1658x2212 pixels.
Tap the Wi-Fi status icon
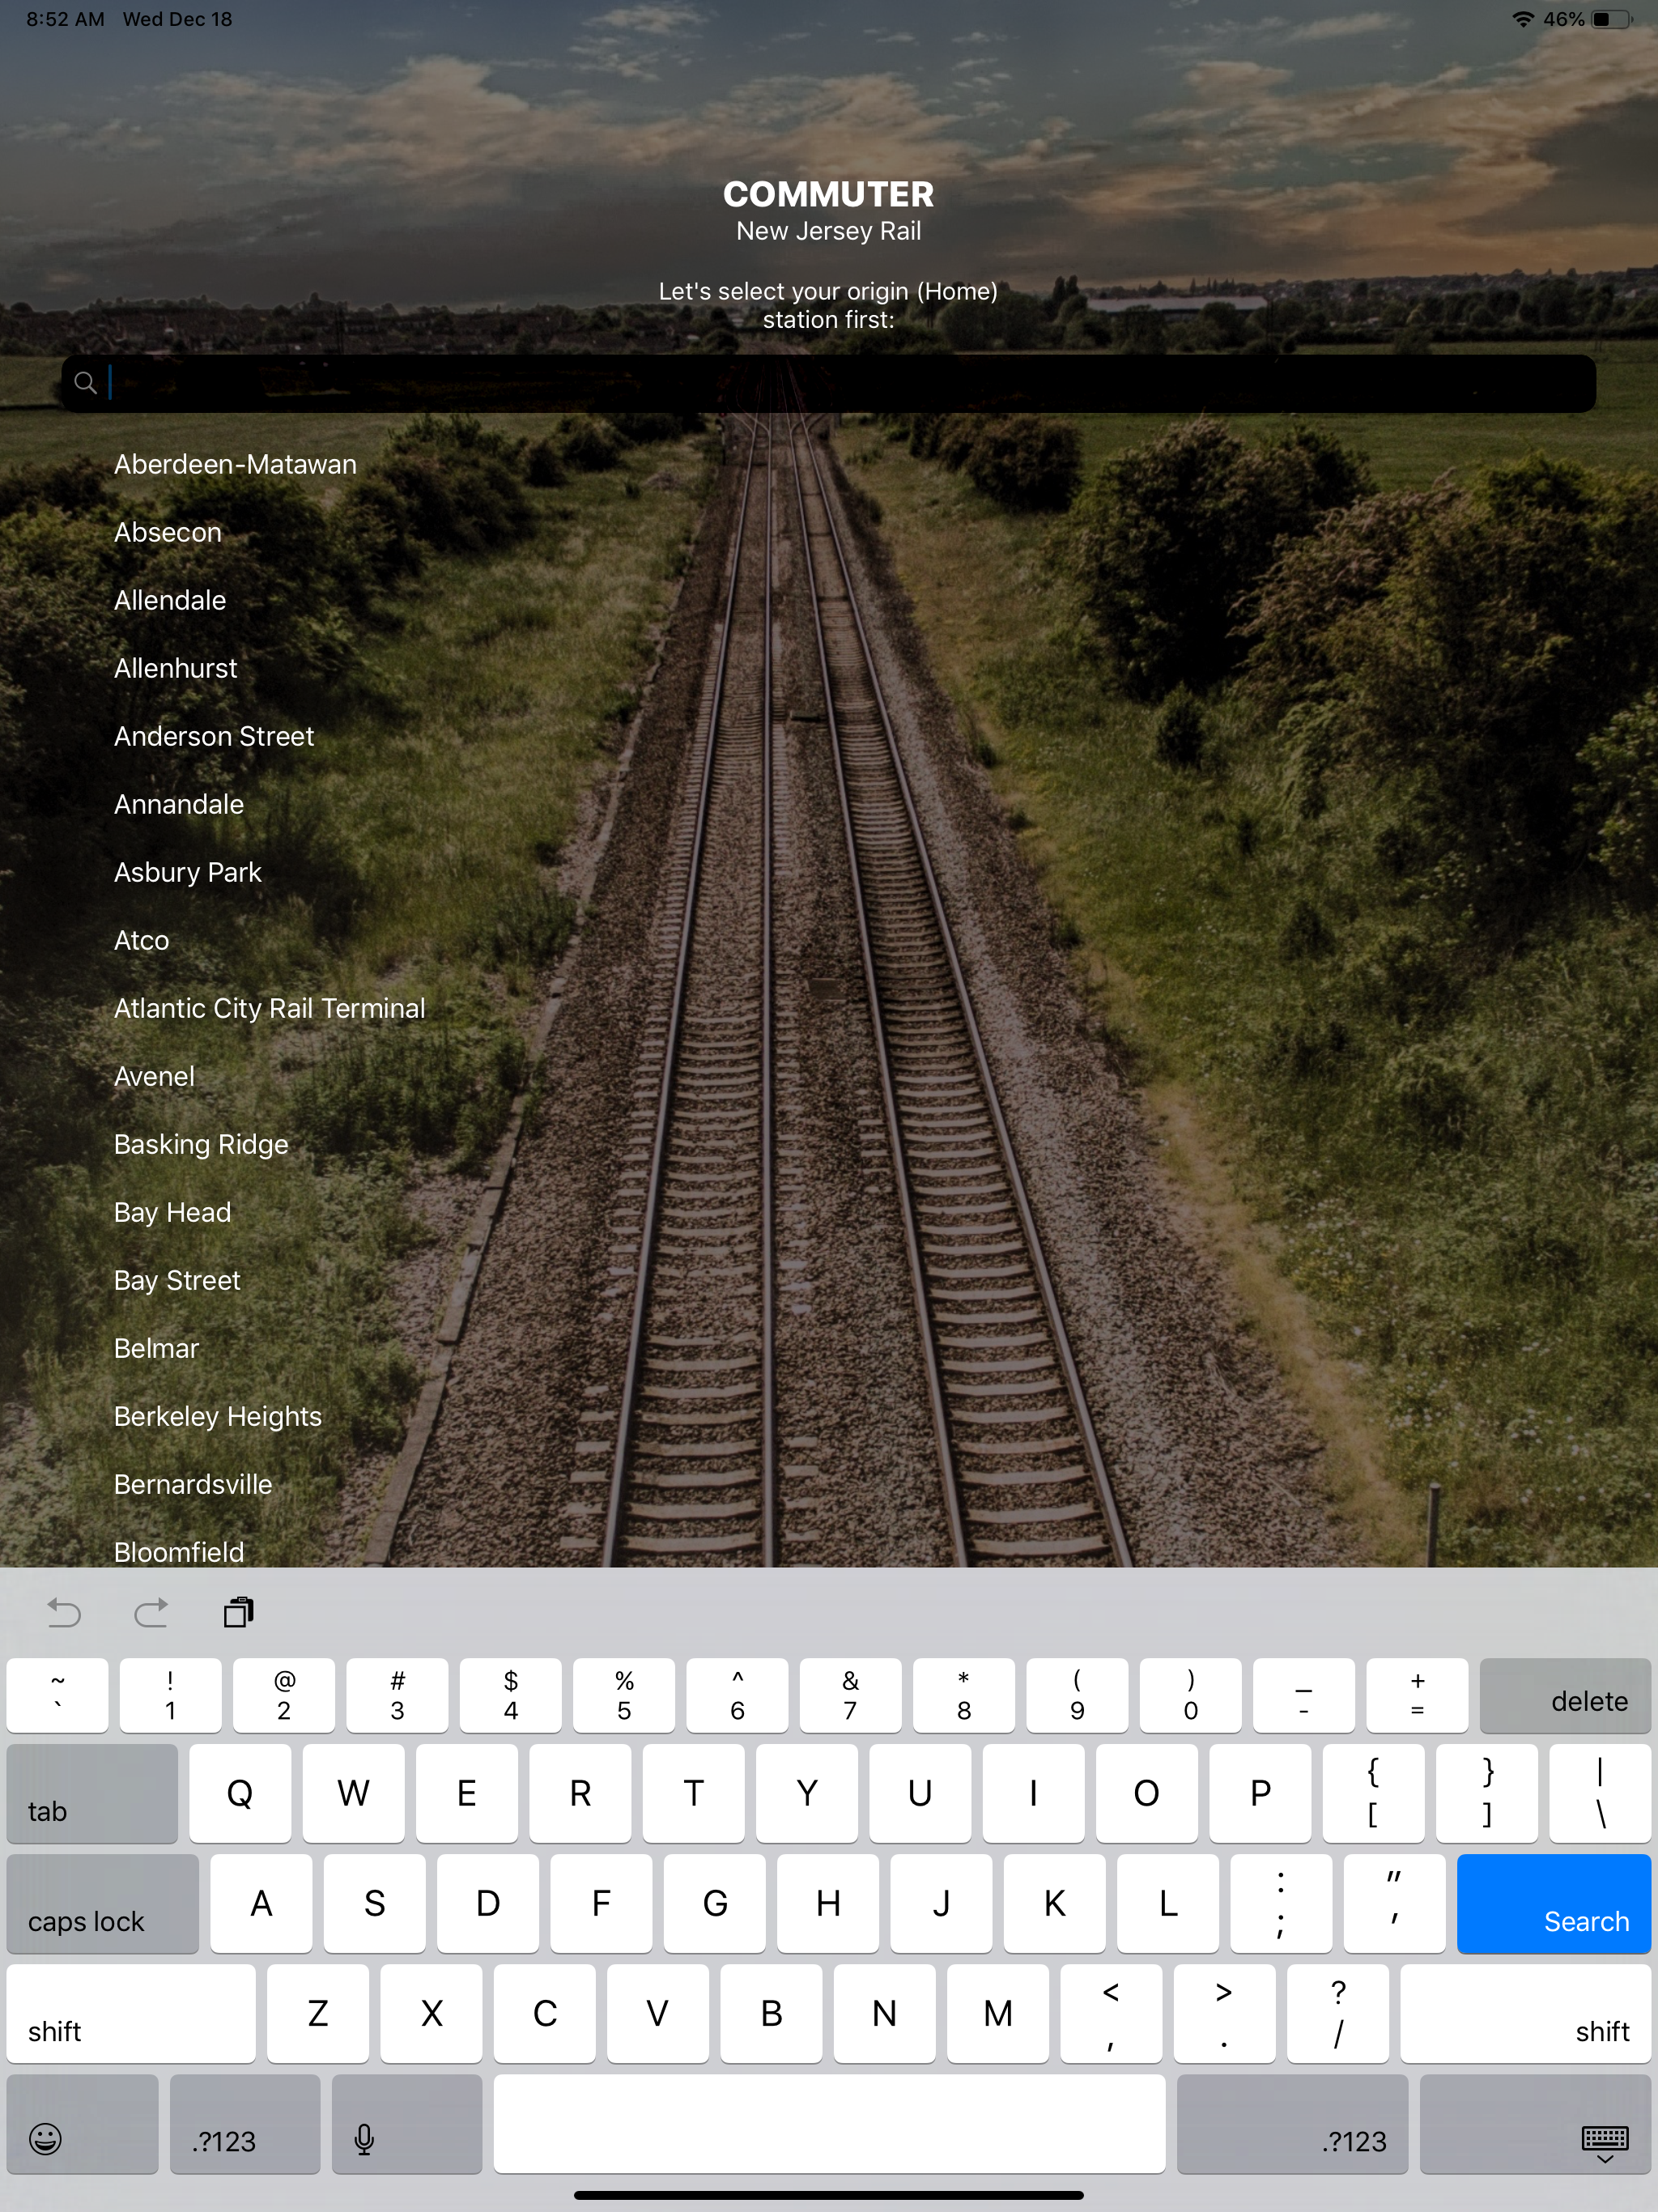point(1522,19)
